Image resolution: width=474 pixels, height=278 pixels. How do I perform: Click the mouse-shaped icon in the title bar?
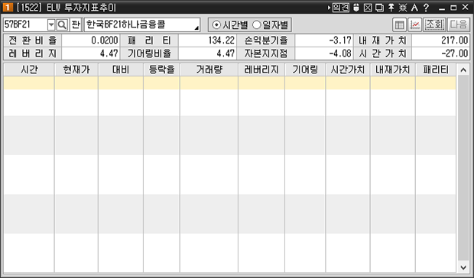pyautogui.click(x=356, y=8)
